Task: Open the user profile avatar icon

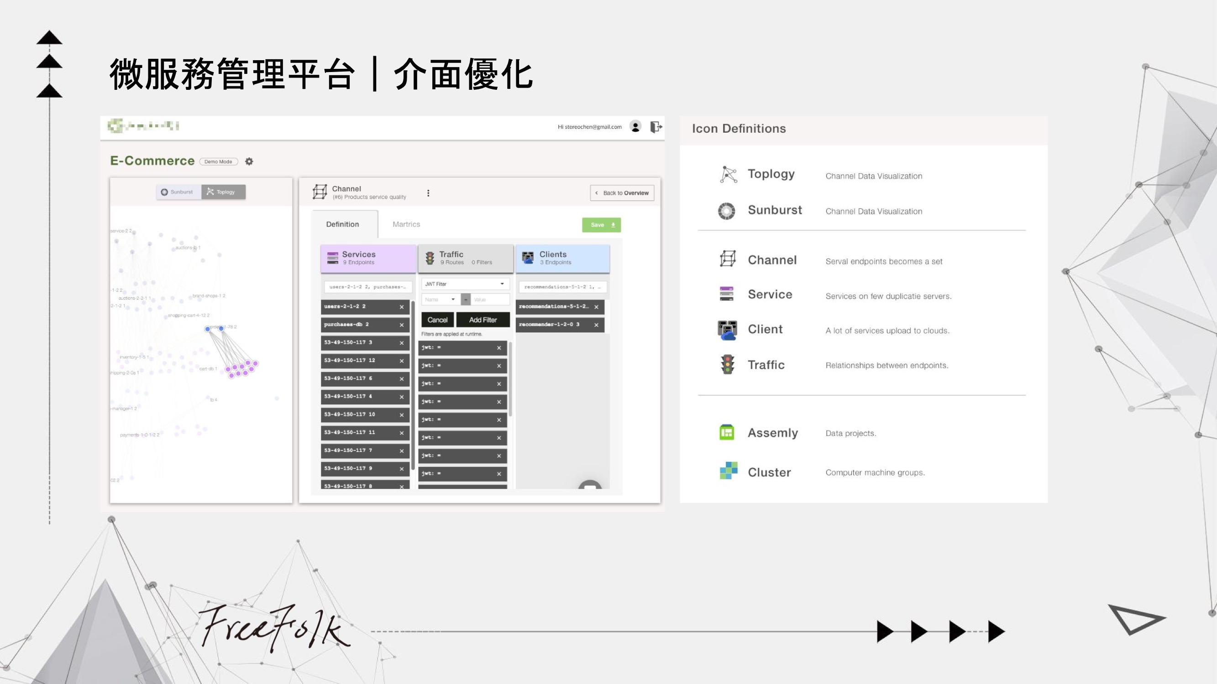Action: [x=636, y=126]
